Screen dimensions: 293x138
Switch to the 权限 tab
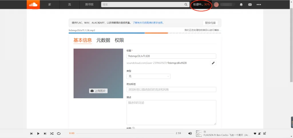coord(119,40)
